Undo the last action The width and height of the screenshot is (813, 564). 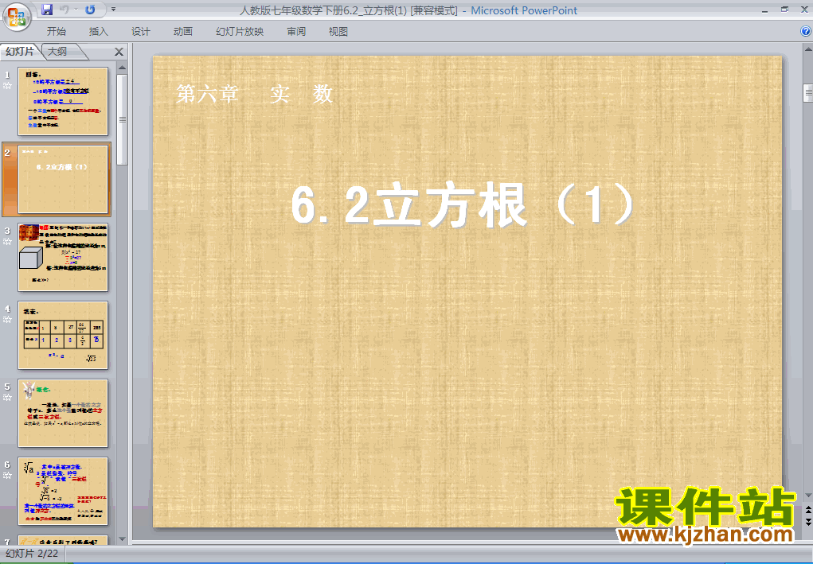[64, 10]
